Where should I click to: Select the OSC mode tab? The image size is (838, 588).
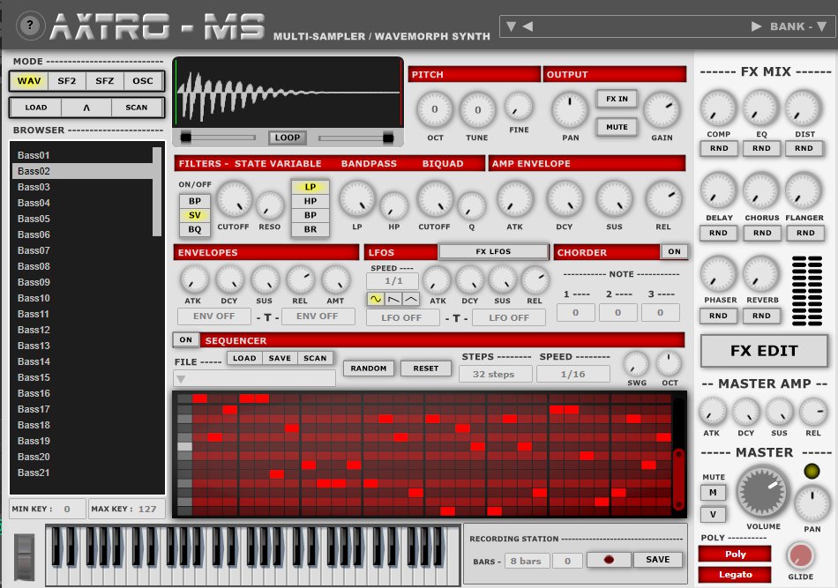[142, 81]
